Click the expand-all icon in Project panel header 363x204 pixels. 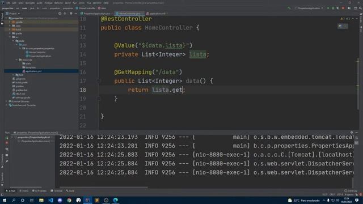65,14
